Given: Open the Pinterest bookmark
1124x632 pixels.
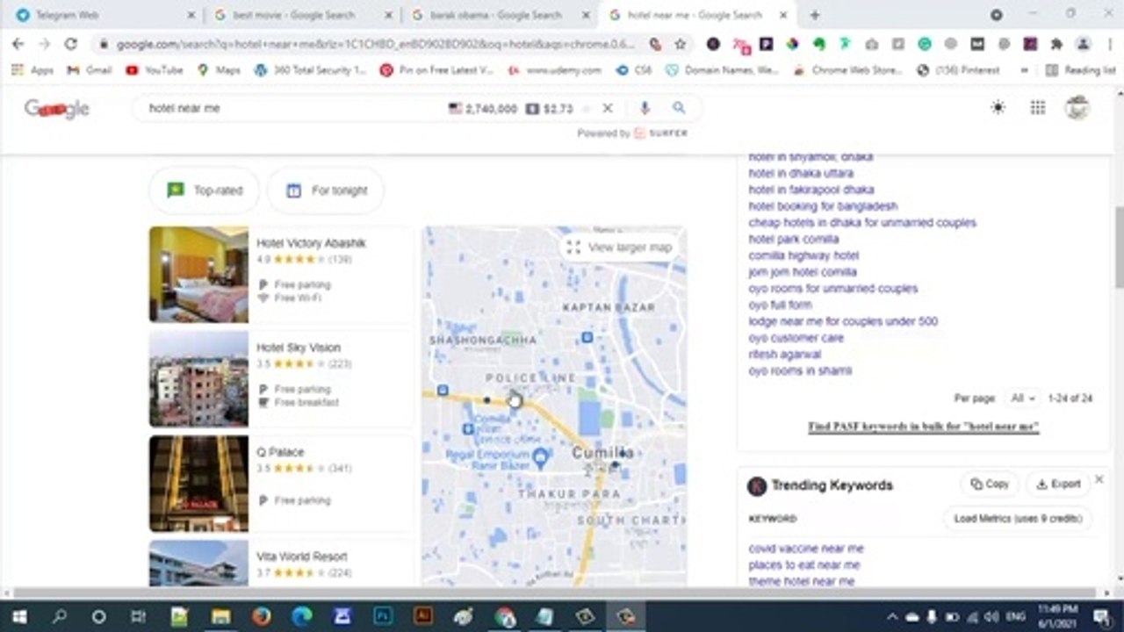Looking at the screenshot, I should [x=958, y=70].
